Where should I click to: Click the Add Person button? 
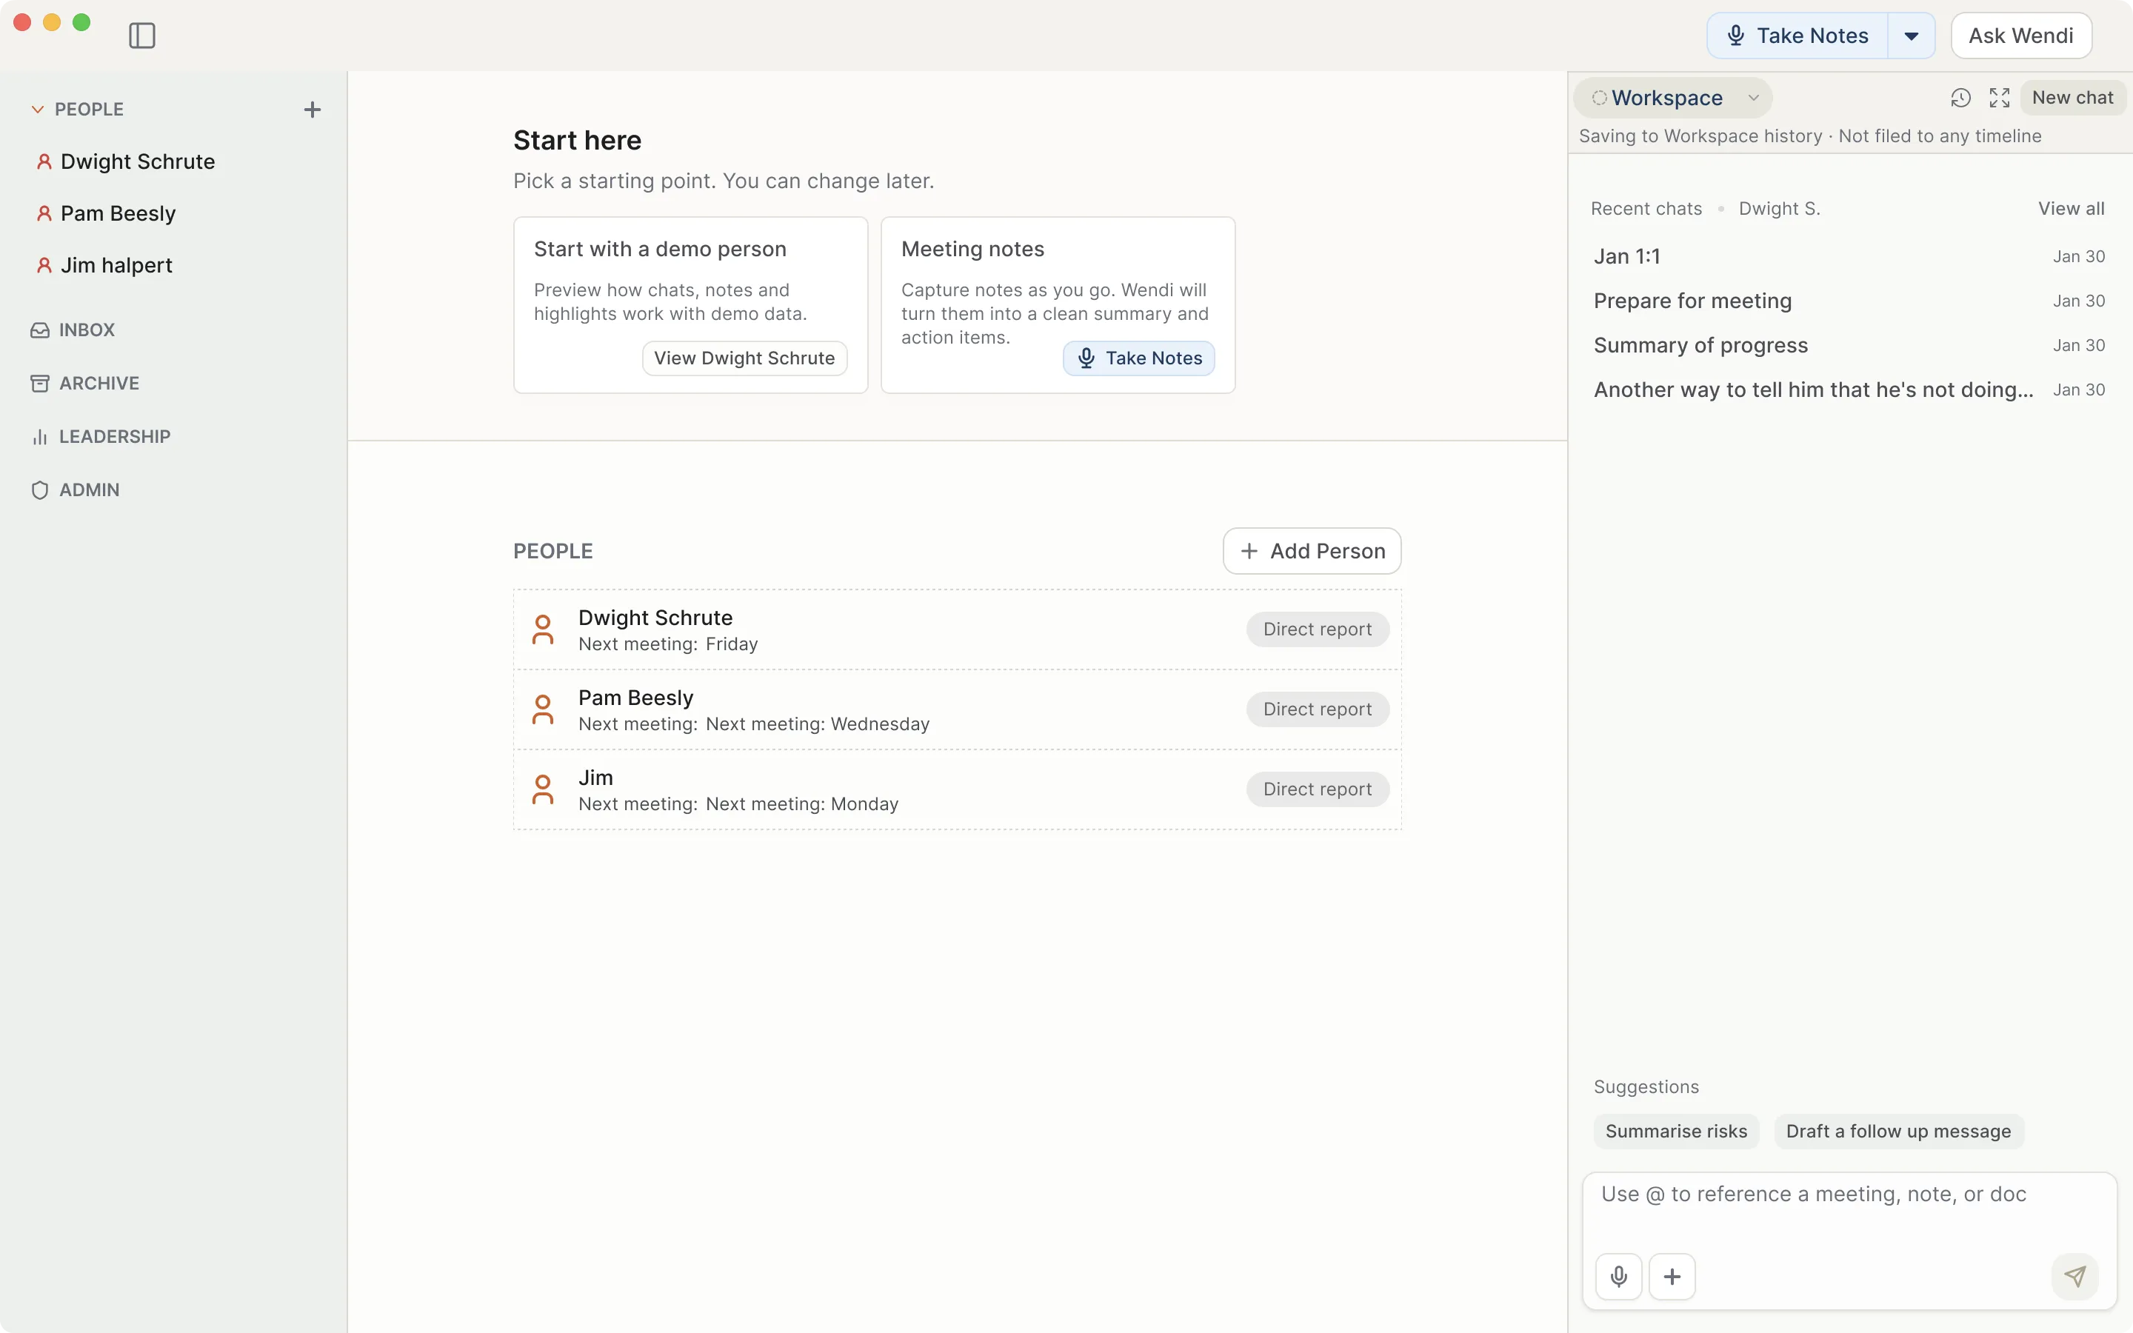(x=1312, y=551)
